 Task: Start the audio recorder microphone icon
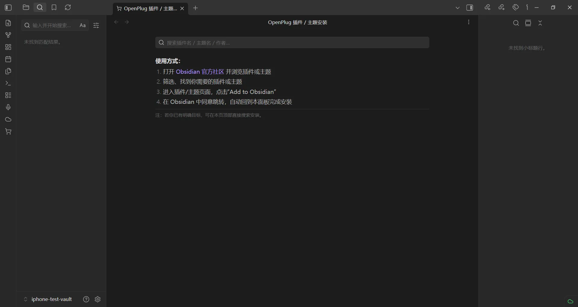[x=8, y=107]
